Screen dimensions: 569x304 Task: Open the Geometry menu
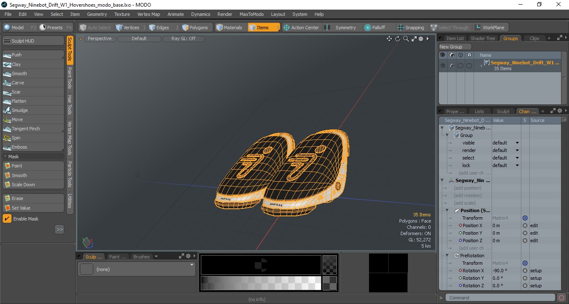pyautogui.click(x=97, y=14)
